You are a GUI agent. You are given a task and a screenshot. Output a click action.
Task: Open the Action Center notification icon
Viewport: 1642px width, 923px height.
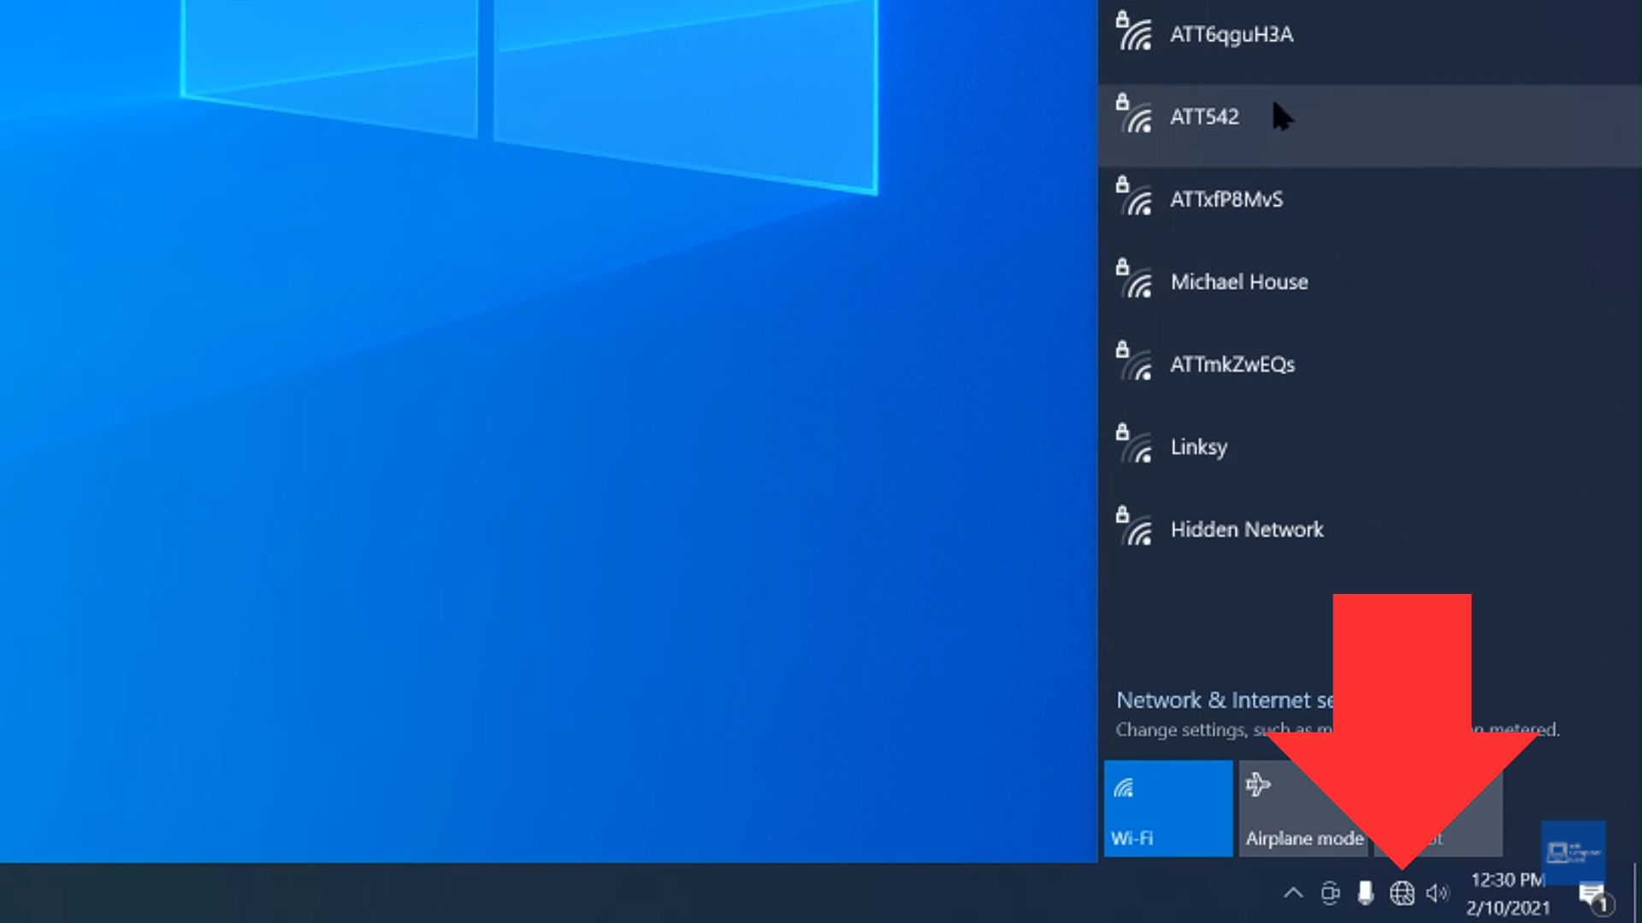pyautogui.click(x=1593, y=897)
